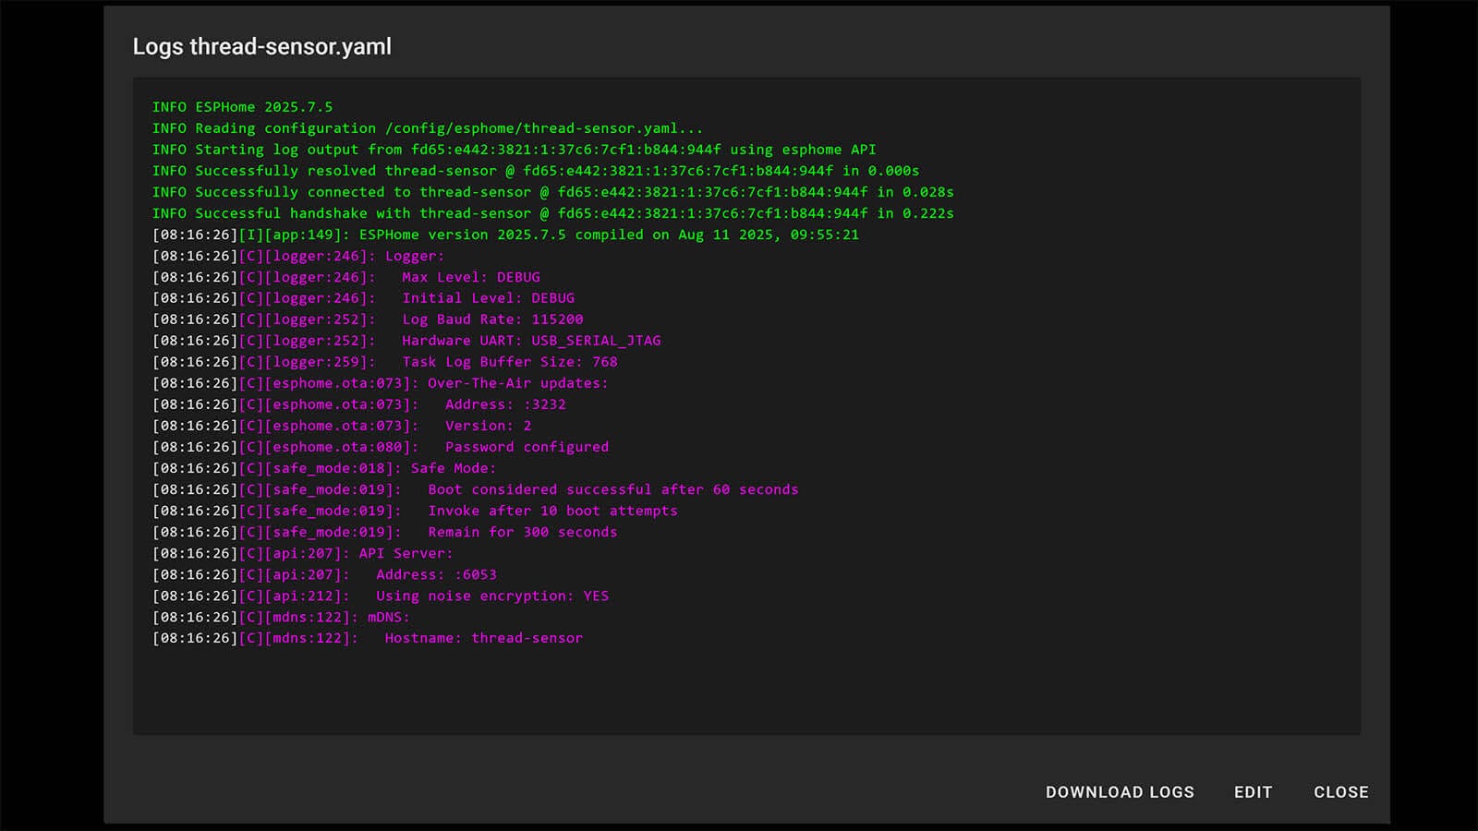1478x831 pixels.
Task: Click the 'Logs thread-sensor.yaml' dialog title
Action: coord(262,47)
